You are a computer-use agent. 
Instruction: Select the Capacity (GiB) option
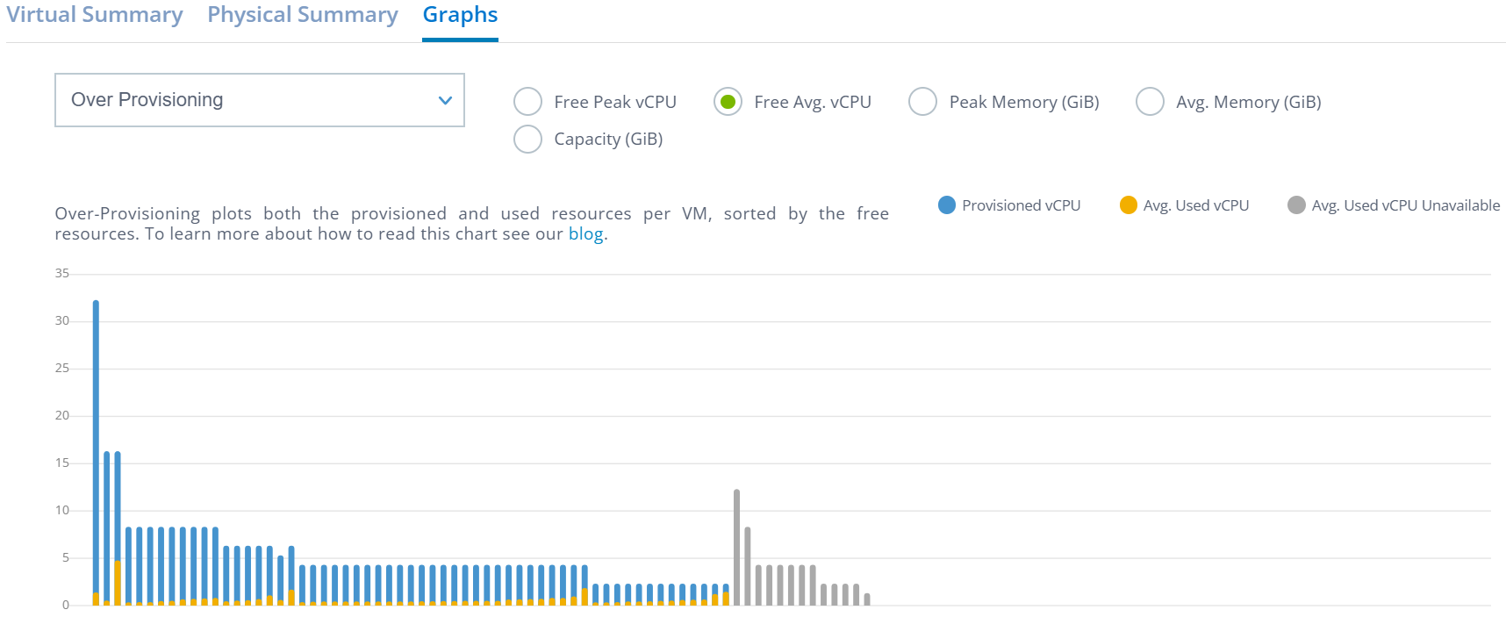[x=527, y=139]
